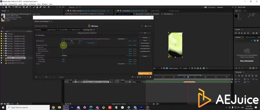This screenshot has height=110, width=260.
Task: Select the Rotation tool
Action: click(x=13, y=7)
